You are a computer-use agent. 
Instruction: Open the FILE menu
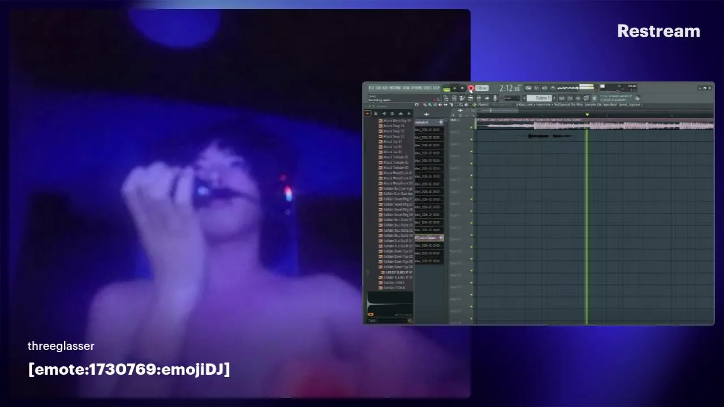(x=371, y=88)
